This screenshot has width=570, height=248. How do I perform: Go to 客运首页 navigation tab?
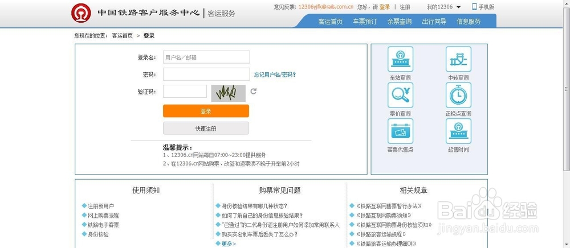click(331, 22)
